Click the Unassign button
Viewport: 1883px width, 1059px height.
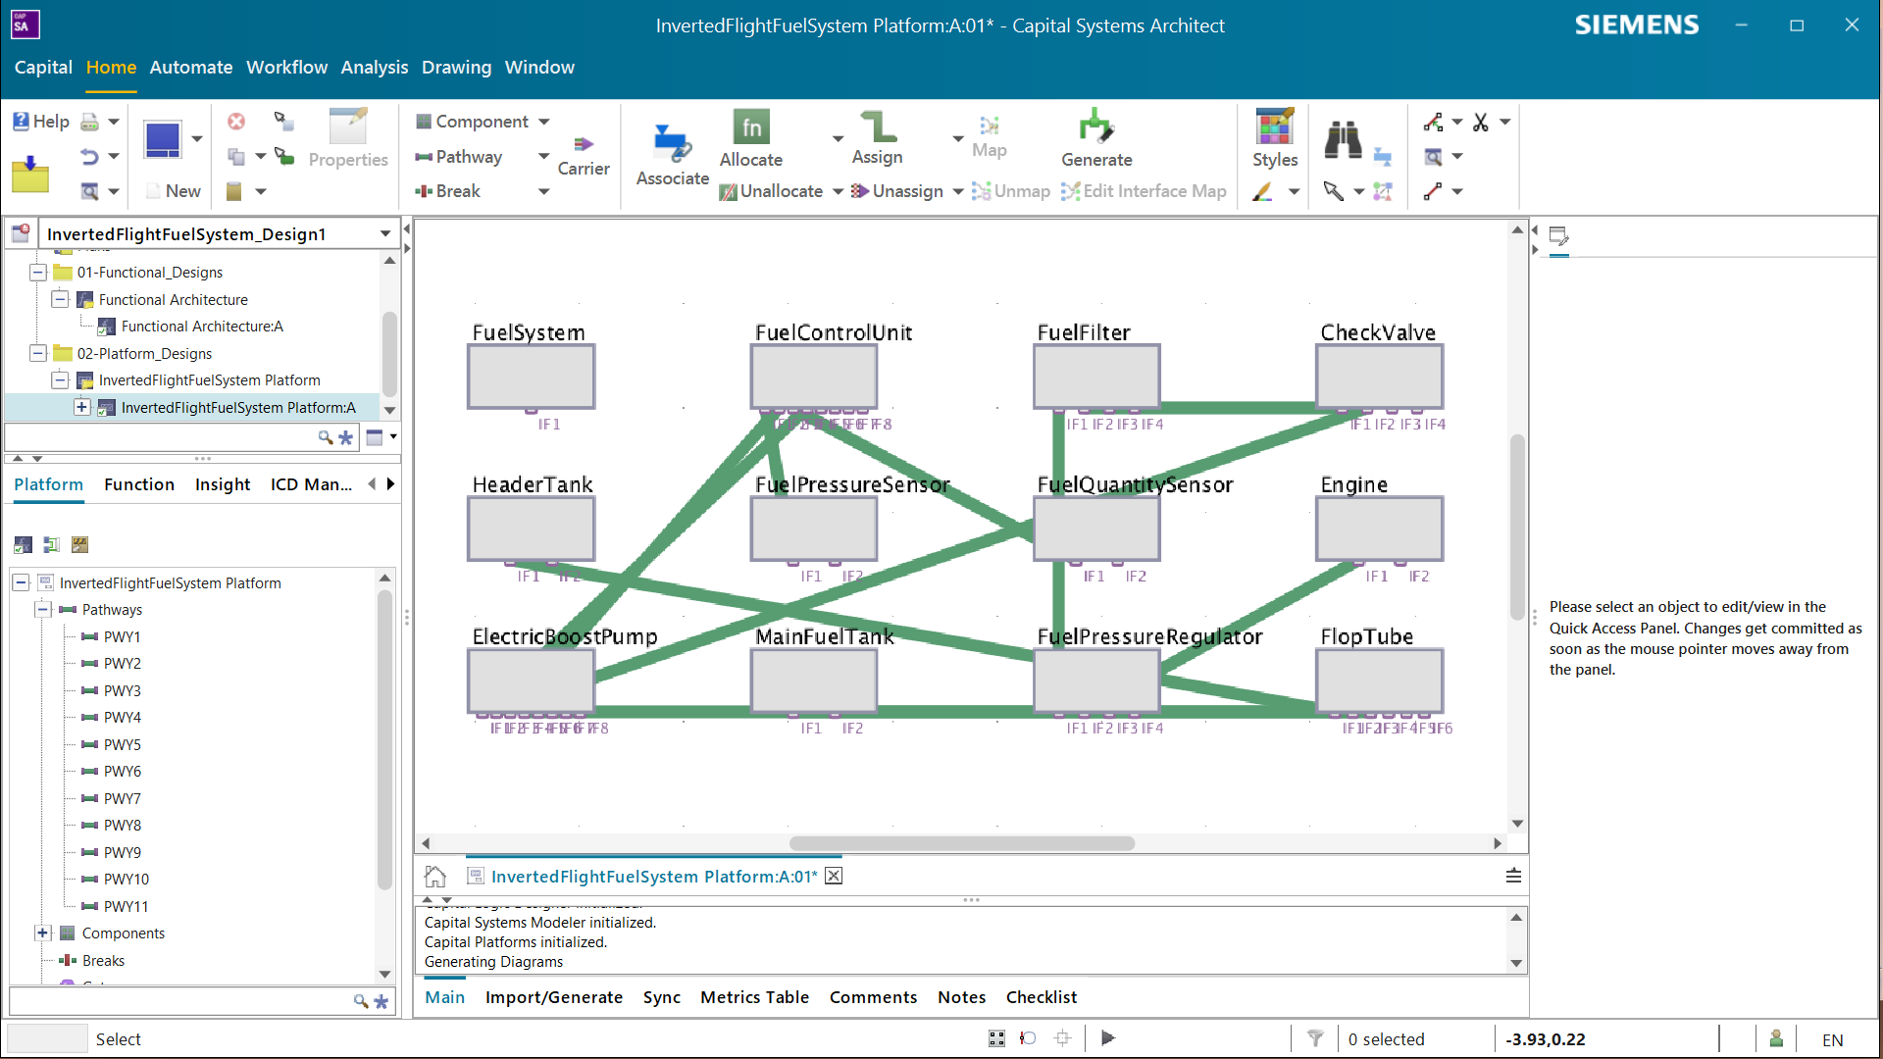click(x=897, y=191)
